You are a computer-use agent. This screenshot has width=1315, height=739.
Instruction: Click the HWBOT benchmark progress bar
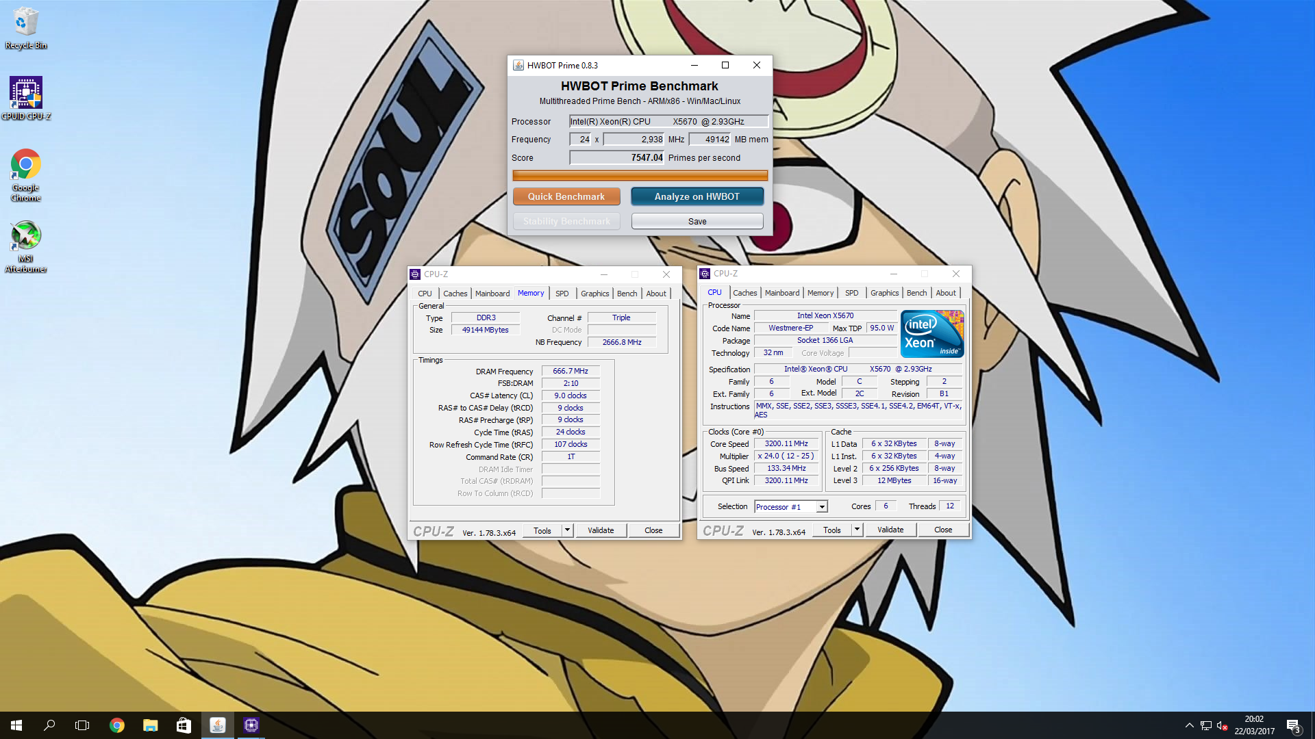pyautogui.click(x=640, y=176)
